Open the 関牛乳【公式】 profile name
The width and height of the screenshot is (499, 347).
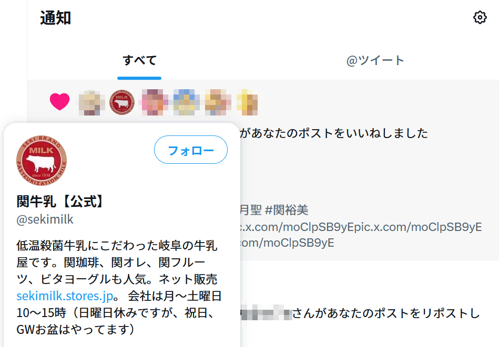(x=60, y=201)
